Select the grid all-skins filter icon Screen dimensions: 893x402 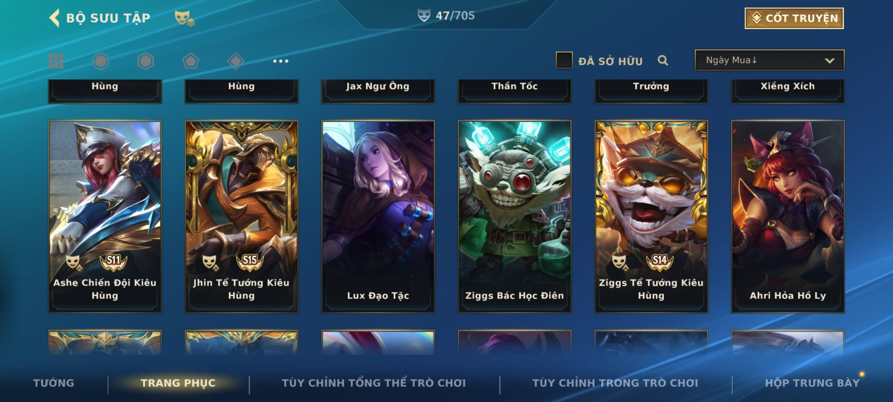(56, 61)
